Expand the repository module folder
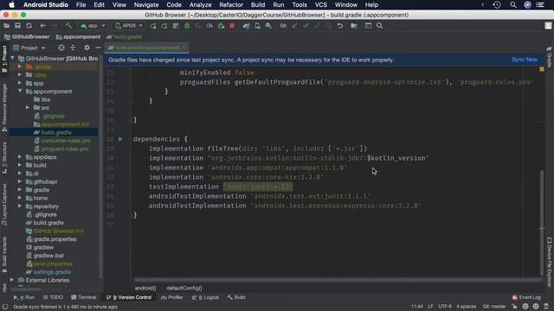The width and height of the screenshot is (554, 311). [20, 206]
